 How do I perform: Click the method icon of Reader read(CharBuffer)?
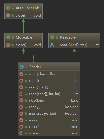pos(21,74)
